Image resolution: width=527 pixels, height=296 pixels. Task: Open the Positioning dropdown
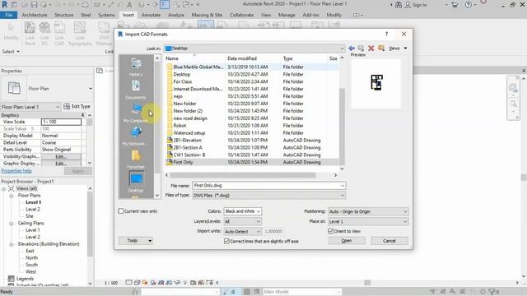point(368,211)
